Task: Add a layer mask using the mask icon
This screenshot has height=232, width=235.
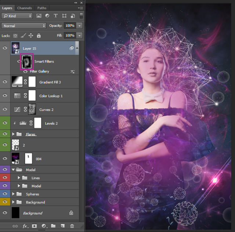Action: click(35, 226)
